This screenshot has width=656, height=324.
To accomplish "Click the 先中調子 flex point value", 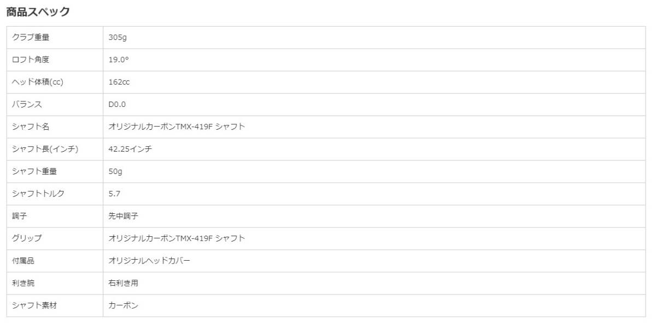I will [x=124, y=217].
